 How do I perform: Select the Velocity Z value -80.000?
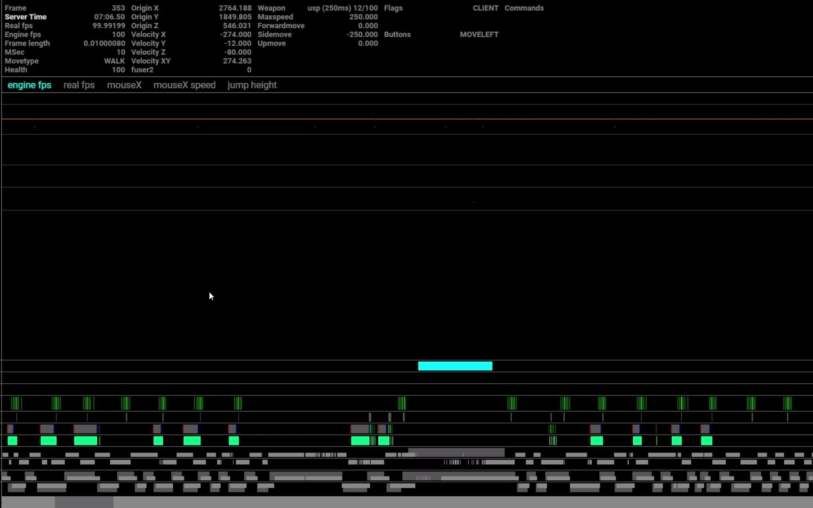[237, 52]
